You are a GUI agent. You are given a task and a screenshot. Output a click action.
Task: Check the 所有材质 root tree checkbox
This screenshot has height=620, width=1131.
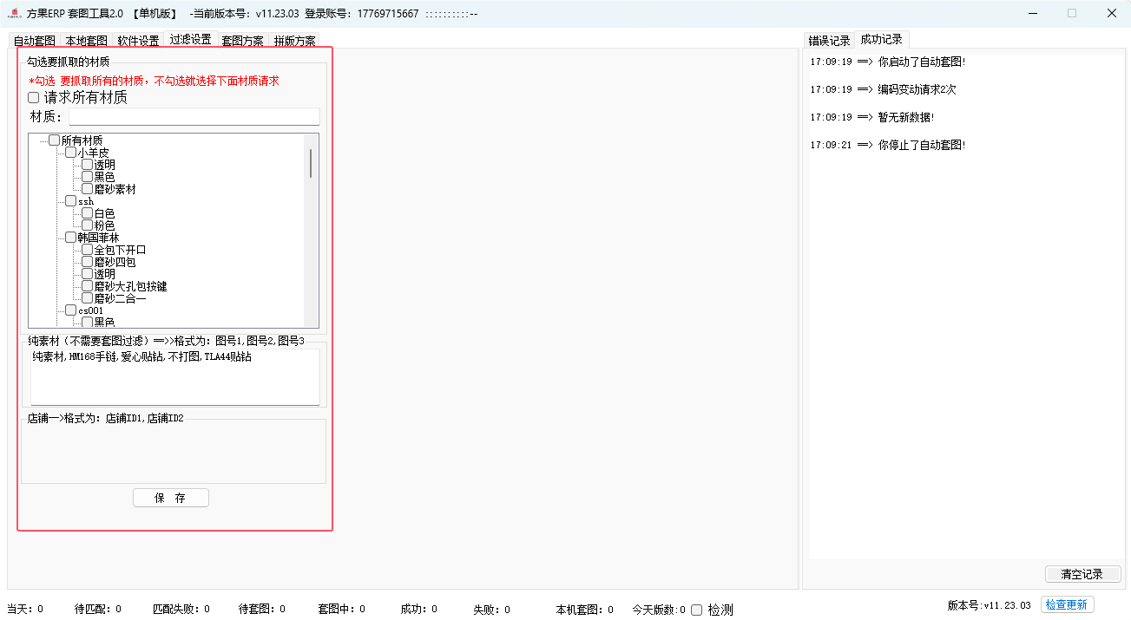coord(54,140)
